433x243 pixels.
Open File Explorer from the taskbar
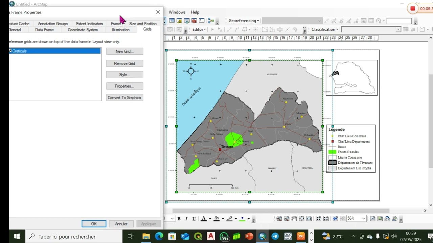tap(146, 236)
